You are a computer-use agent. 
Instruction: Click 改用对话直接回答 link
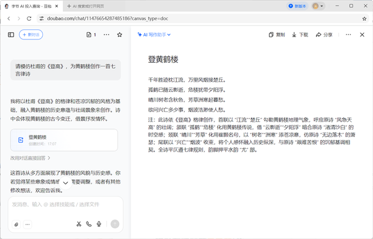(30, 158)
